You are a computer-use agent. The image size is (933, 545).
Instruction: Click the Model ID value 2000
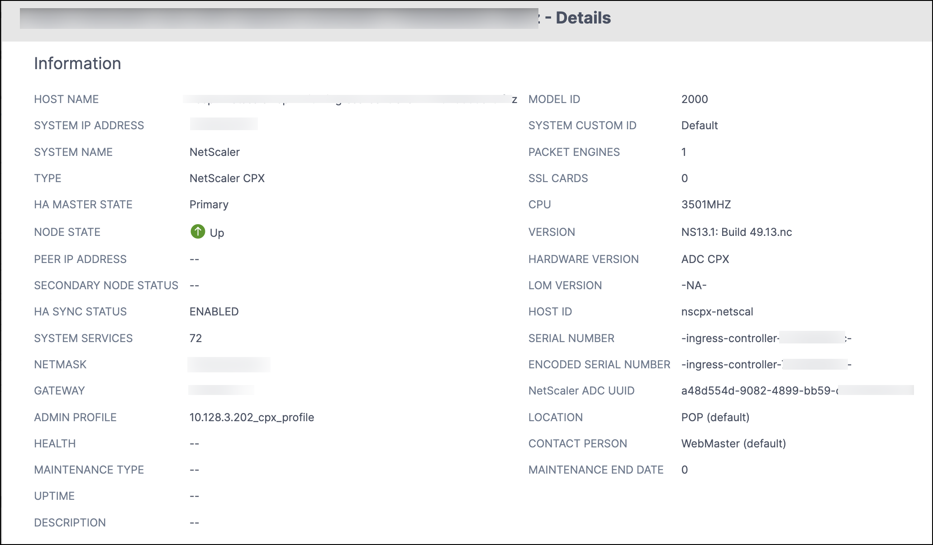[695, 99]
